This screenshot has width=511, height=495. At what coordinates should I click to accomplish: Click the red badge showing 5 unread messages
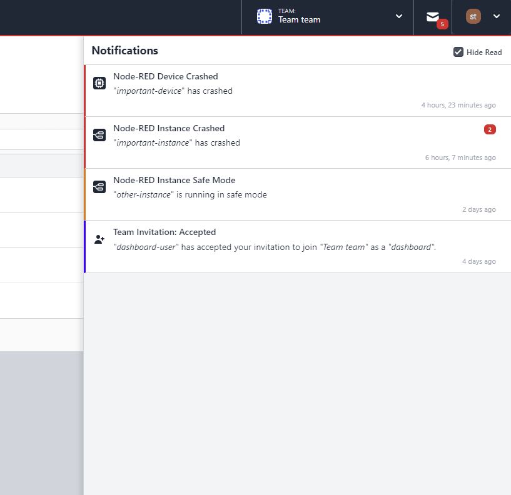coord(441,24)
